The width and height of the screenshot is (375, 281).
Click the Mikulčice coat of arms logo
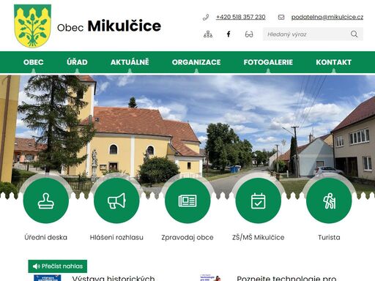coord(32,26)
